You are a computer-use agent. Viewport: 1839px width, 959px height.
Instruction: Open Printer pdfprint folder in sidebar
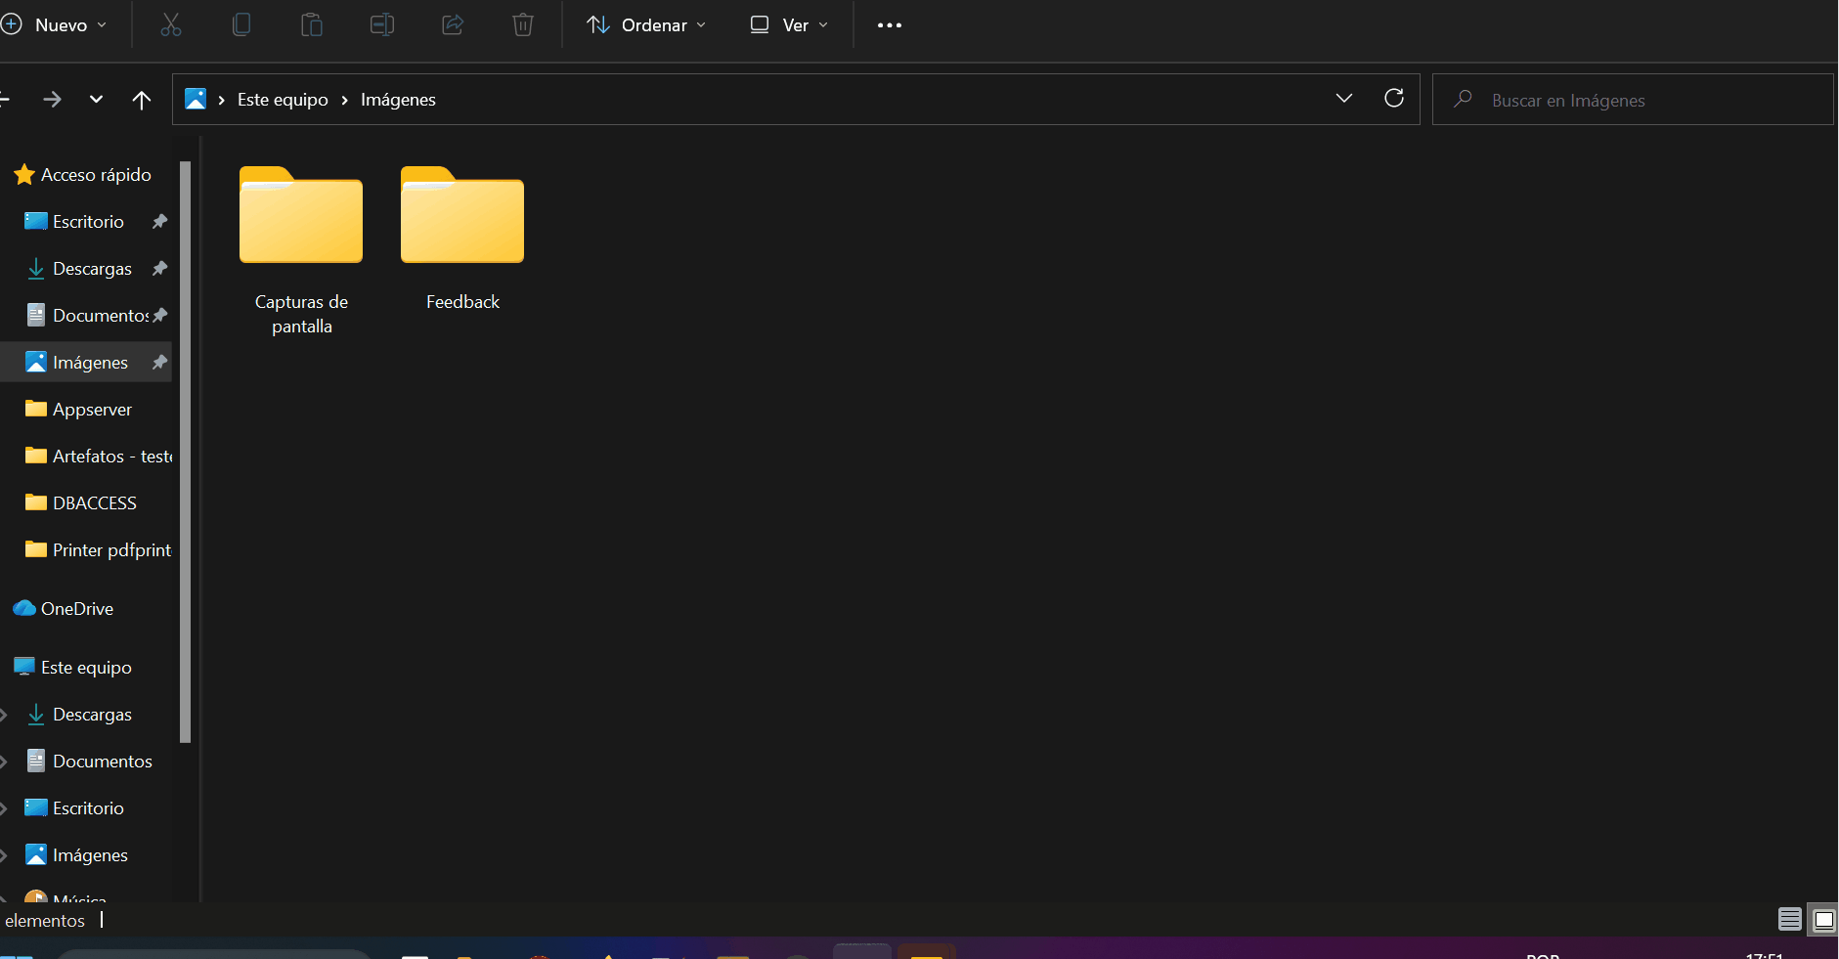coord(98,550)
